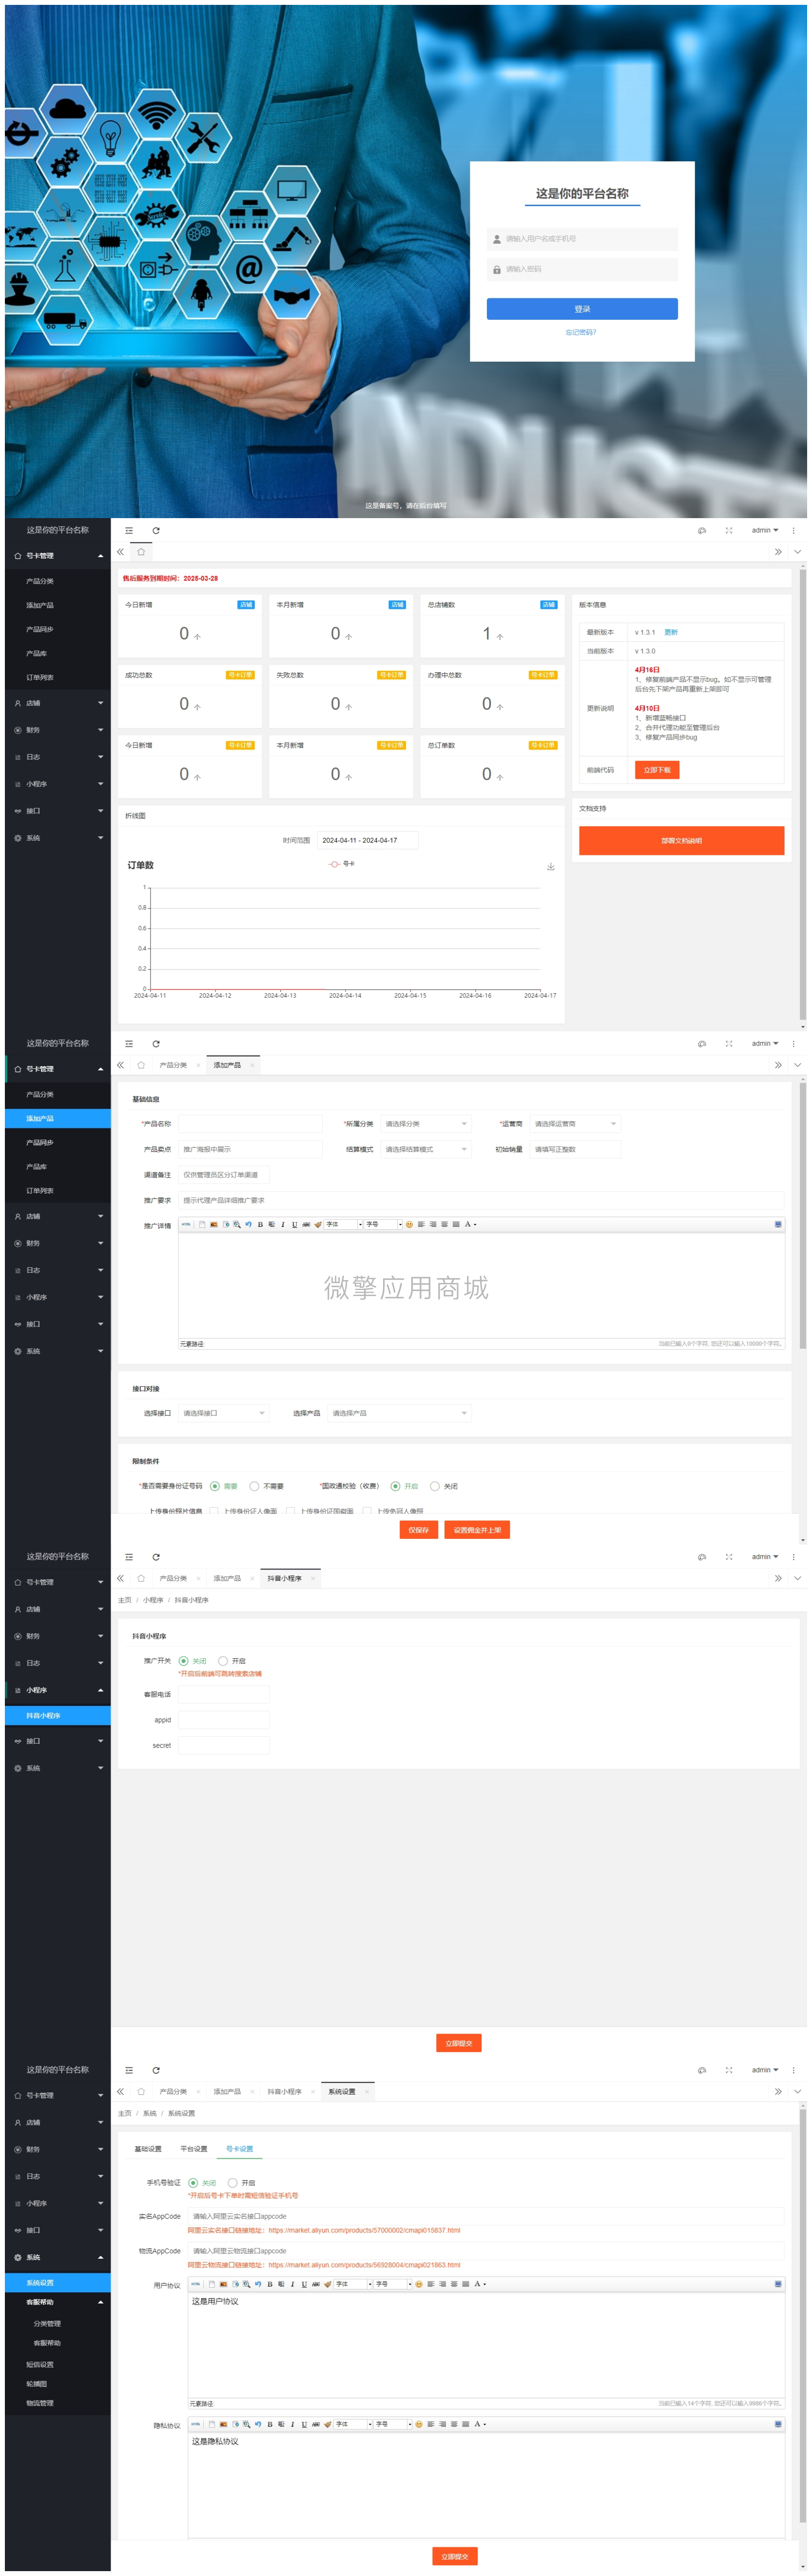Insert an emoji in the 推广详情 editor
The image size is (812, 2576).
(409, 1224)
